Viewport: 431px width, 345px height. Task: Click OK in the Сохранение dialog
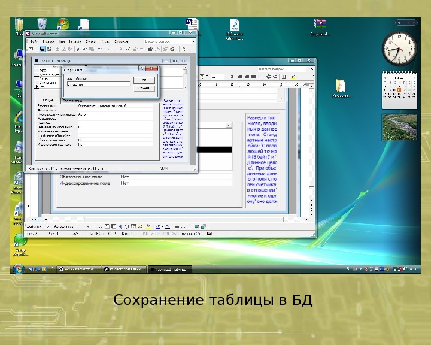point(144,80)
